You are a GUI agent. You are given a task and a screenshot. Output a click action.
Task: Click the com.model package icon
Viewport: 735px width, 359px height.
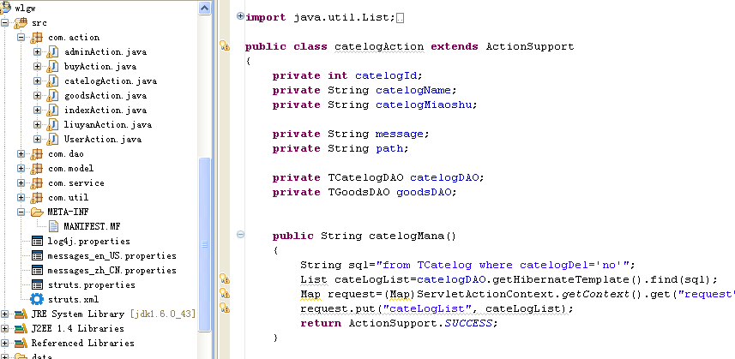37,169
